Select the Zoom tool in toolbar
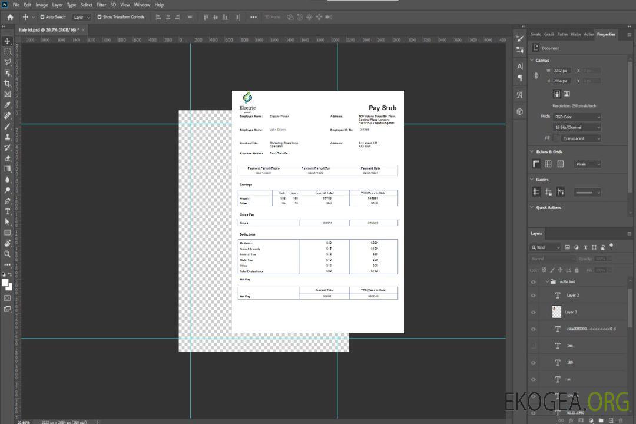The image size is (636, 424). [x=8, y=254]
